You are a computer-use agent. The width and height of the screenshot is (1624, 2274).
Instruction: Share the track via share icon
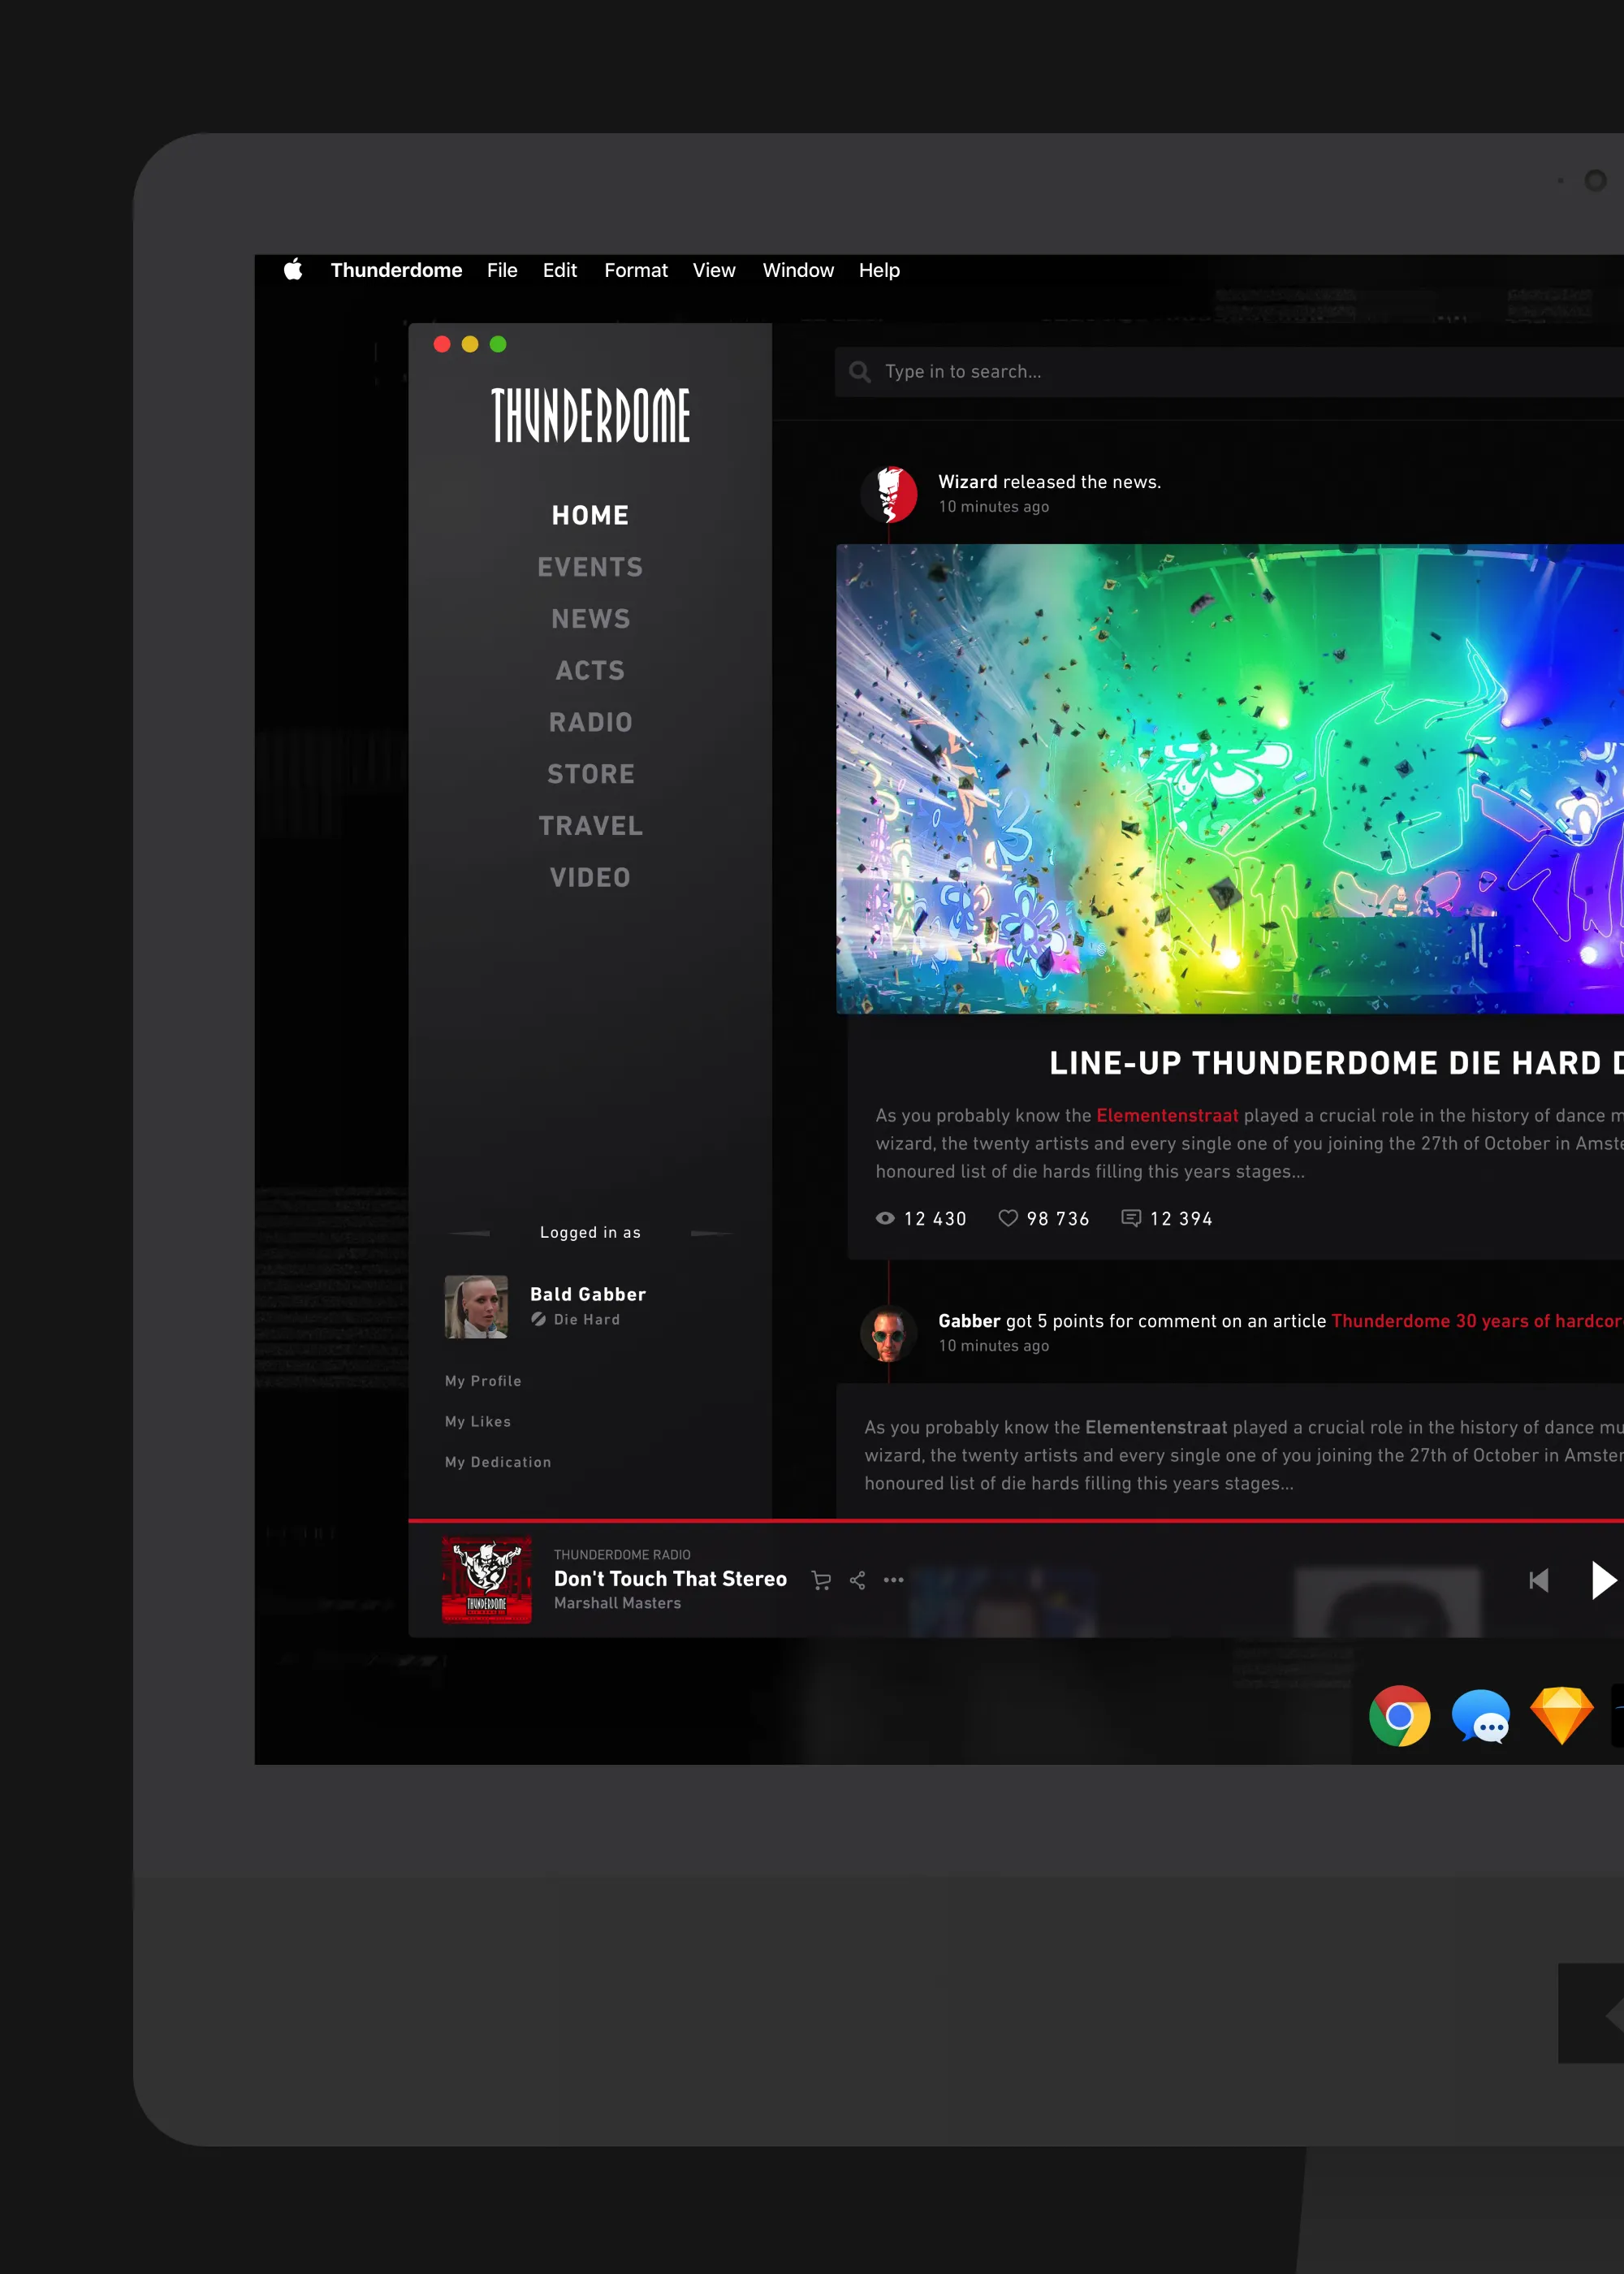[857, 1580]
